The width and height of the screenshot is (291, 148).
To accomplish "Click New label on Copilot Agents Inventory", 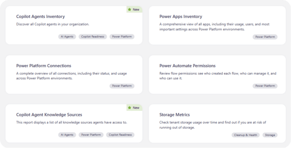I will (x=136, y=9).
